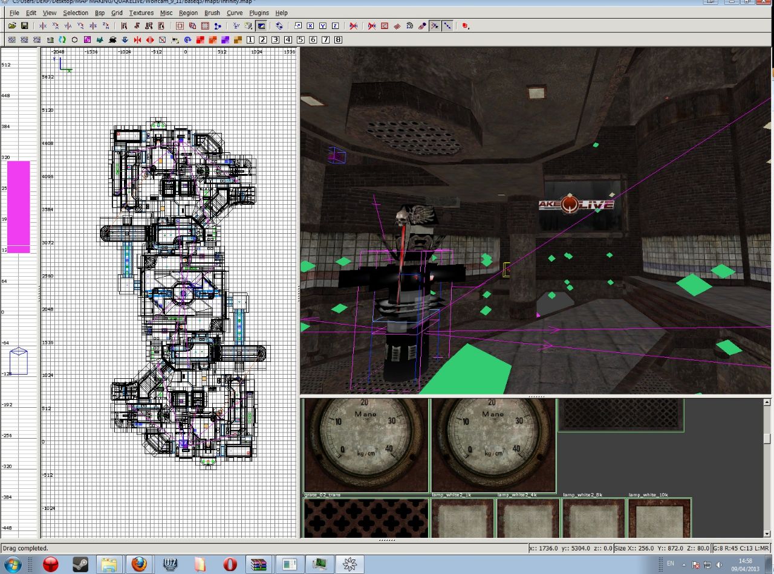Click the cyan circular arrows rotate icon
Screen dimensions: 774x574
(62, 40)
